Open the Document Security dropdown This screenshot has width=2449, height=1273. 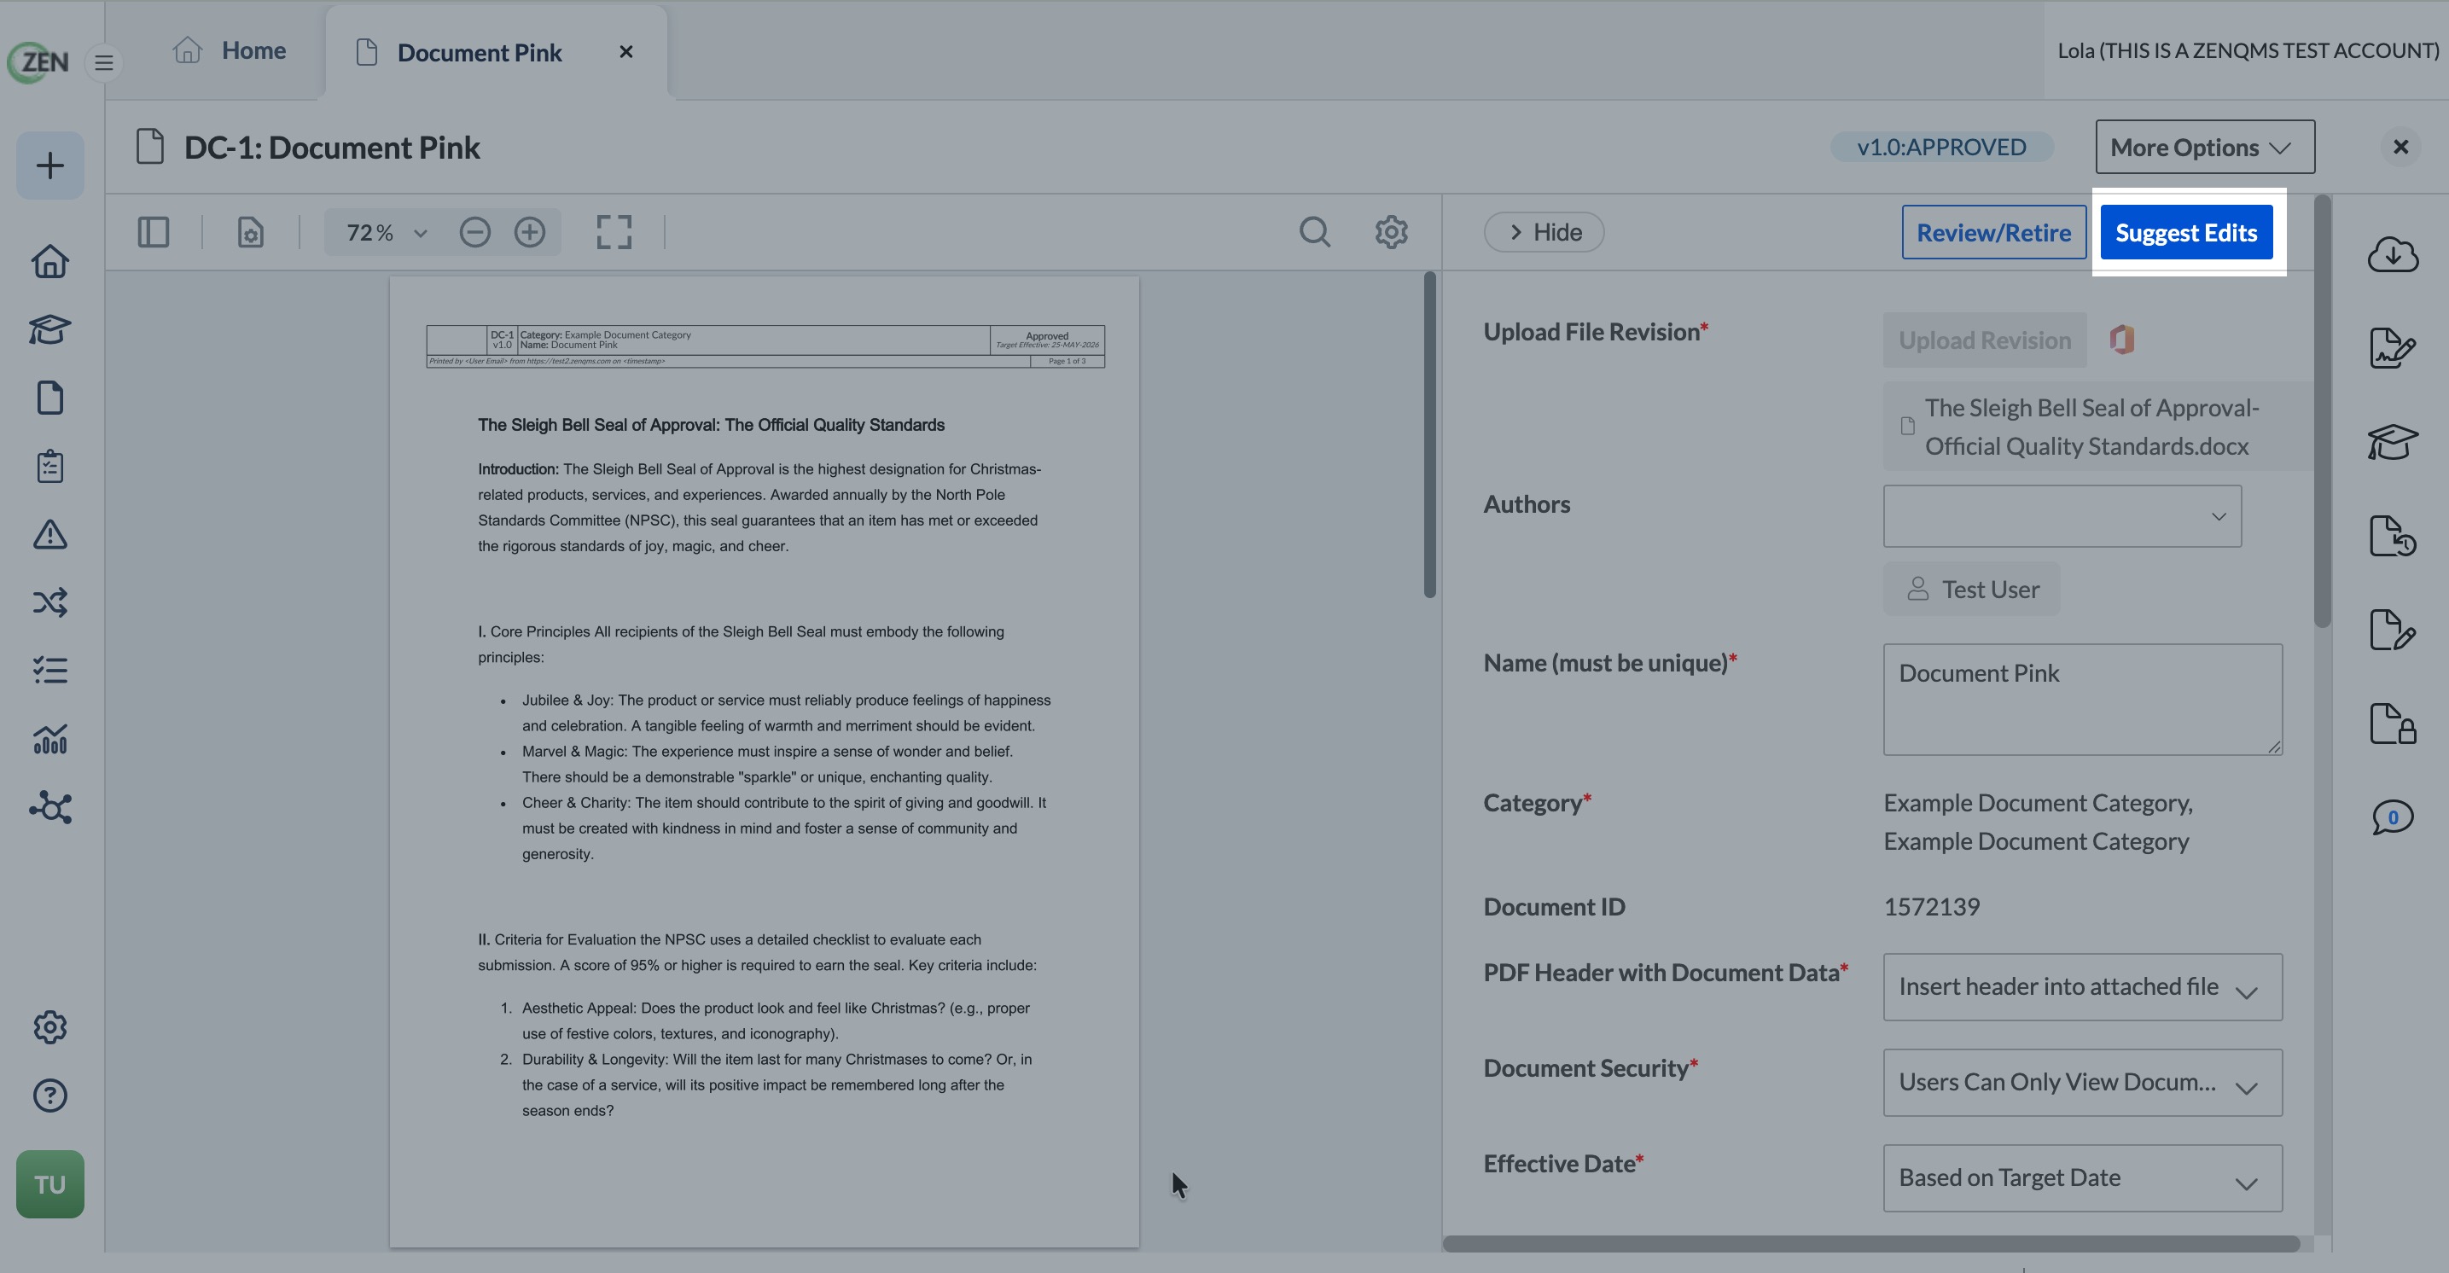tap(2082, 1083)
